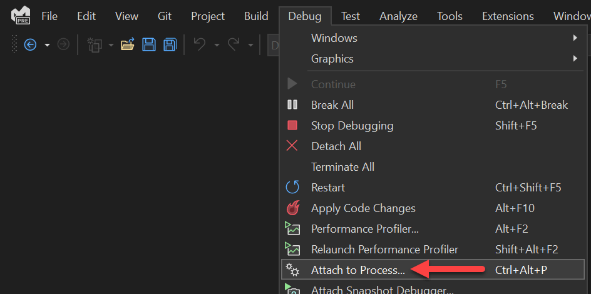Open the dropdown next to the Undo icon

(x=217, y=45)
